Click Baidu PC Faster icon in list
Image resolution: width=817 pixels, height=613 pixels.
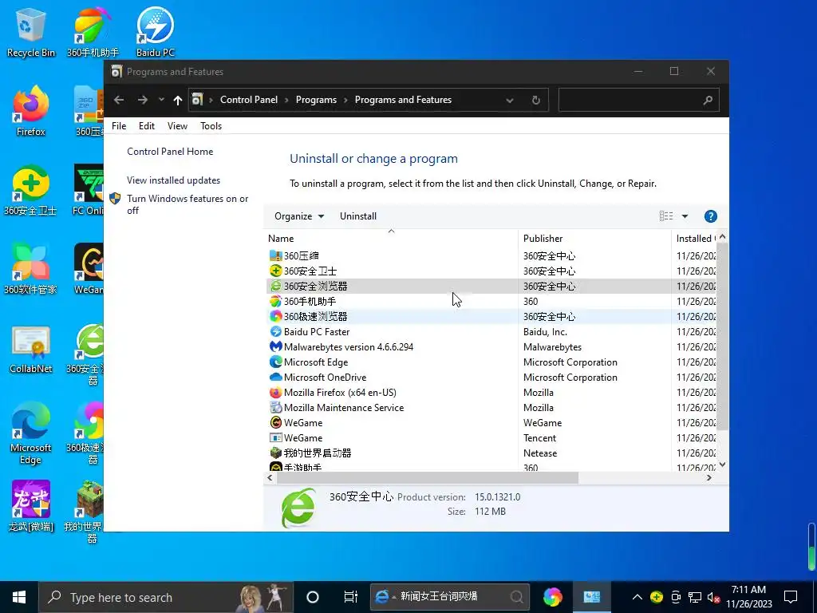pyautogui.click(x=275, y=331)
